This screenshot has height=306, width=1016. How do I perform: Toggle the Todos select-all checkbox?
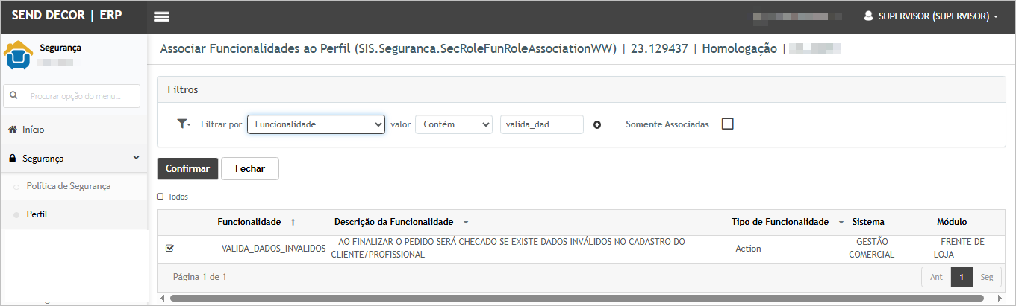tap(160, 197)
